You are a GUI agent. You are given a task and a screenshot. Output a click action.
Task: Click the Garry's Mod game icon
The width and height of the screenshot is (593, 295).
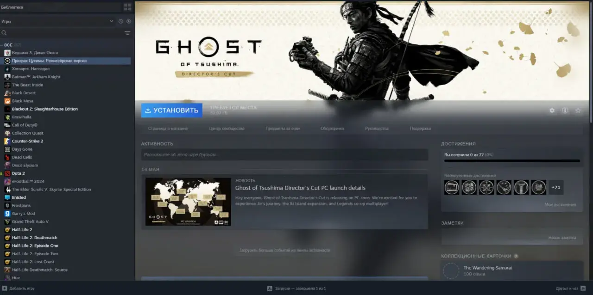pyautogui.click(x=7, y=214)
